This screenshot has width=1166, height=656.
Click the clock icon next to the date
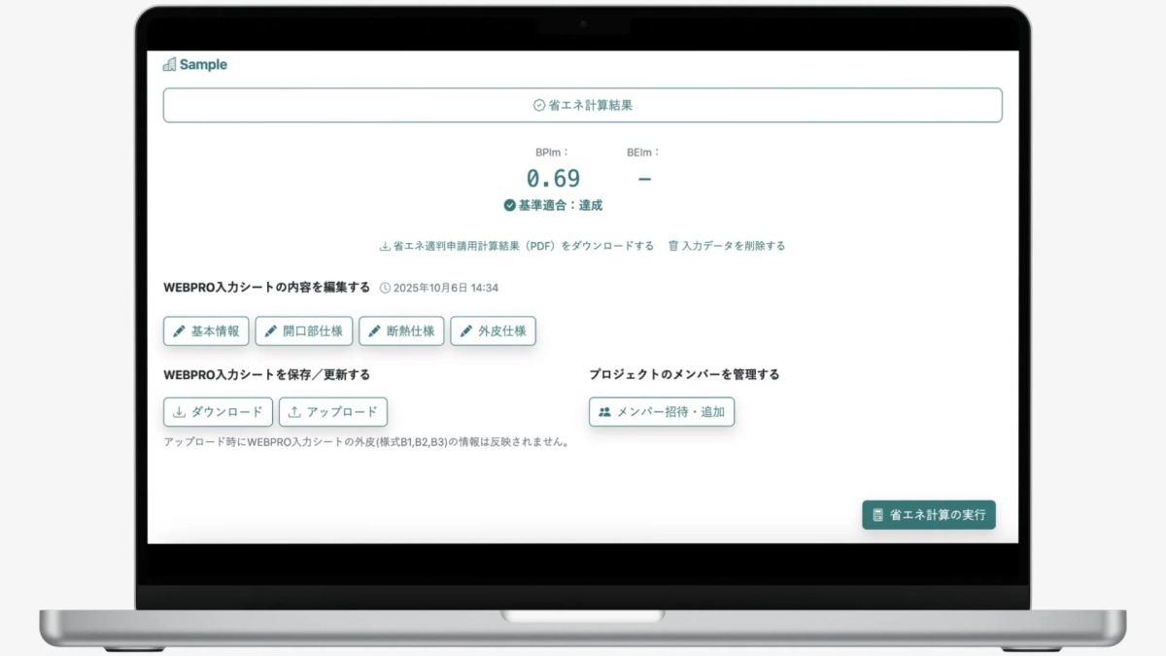(385, 288)
